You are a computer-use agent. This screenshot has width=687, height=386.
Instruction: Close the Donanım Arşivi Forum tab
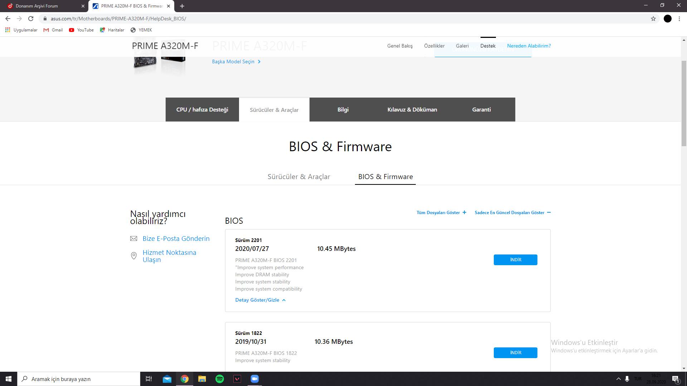coord(83,6)
